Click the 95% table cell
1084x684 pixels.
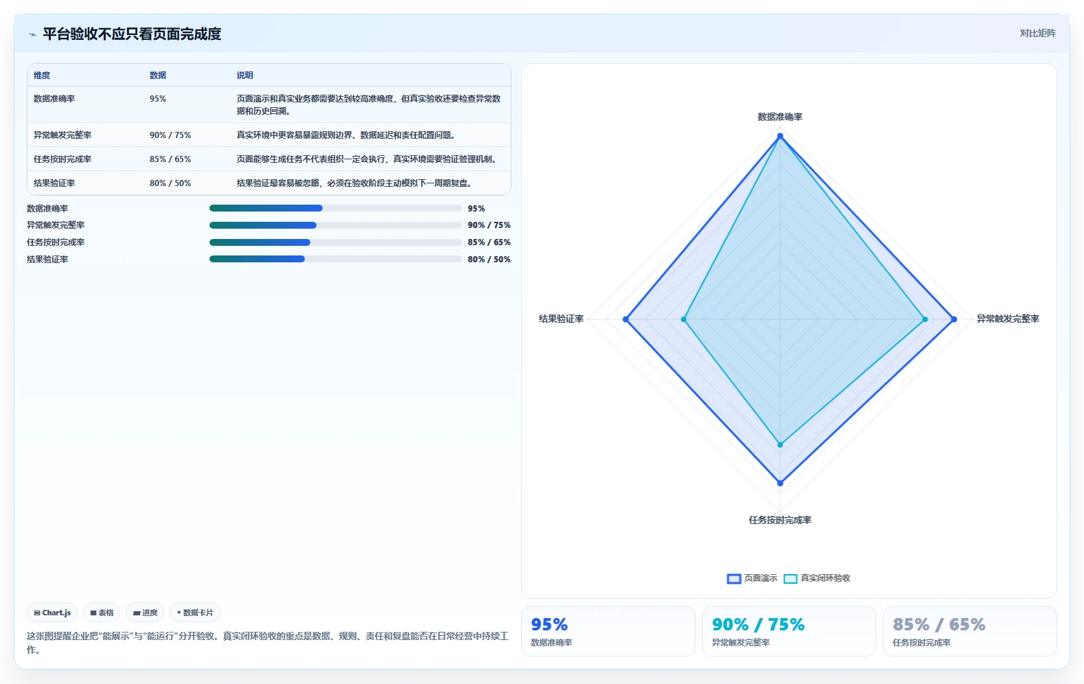[158, 99]
